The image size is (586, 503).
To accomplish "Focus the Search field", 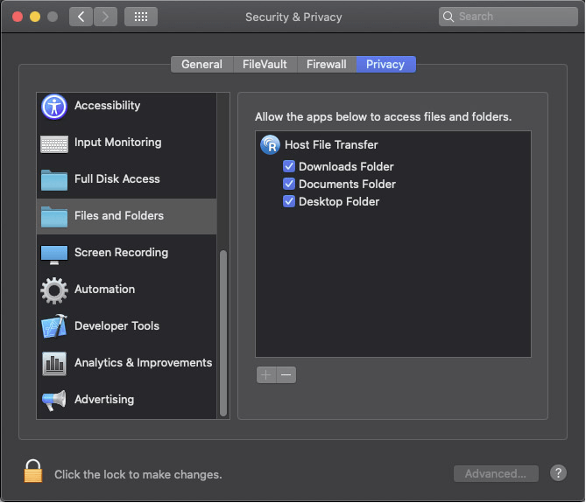I will (508, 17).
